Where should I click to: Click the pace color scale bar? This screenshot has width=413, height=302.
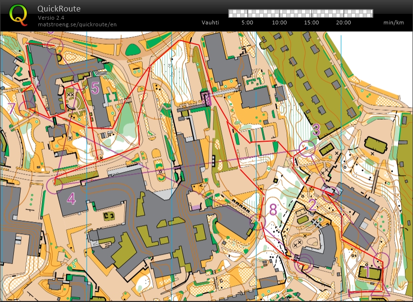point(300,13)
